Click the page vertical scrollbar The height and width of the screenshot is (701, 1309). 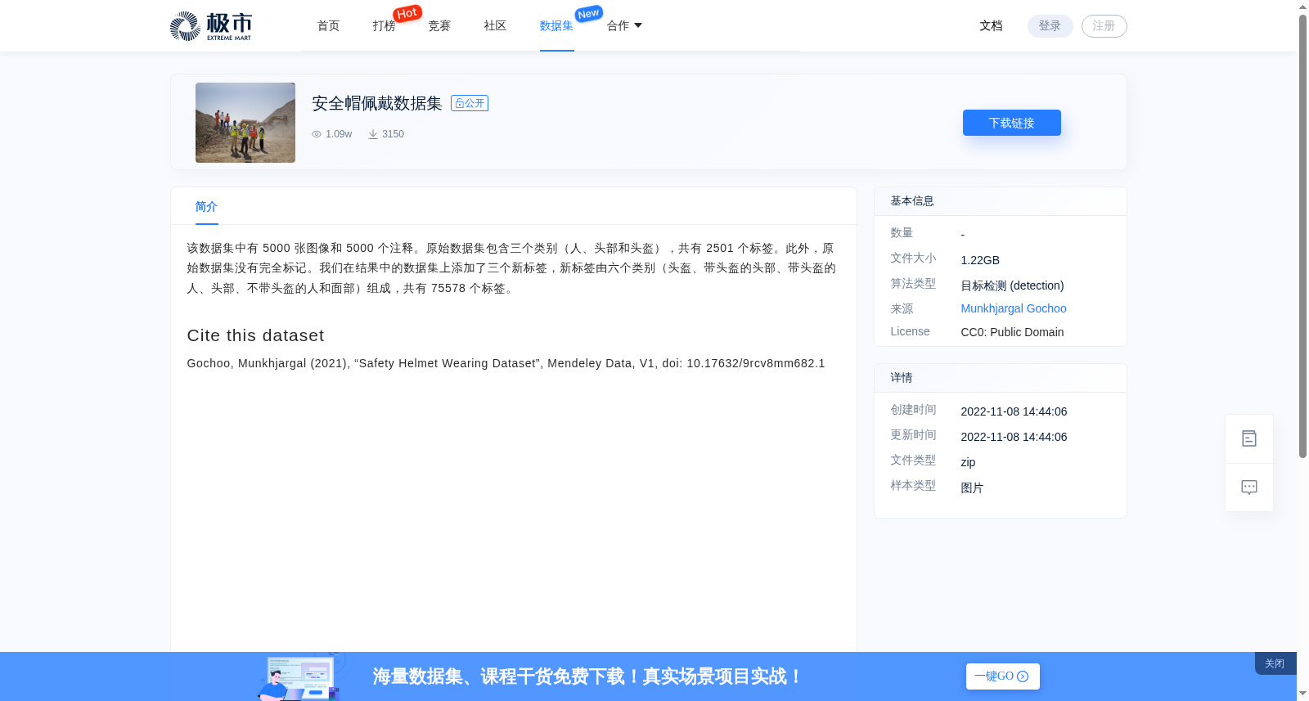coord(1302,237)
